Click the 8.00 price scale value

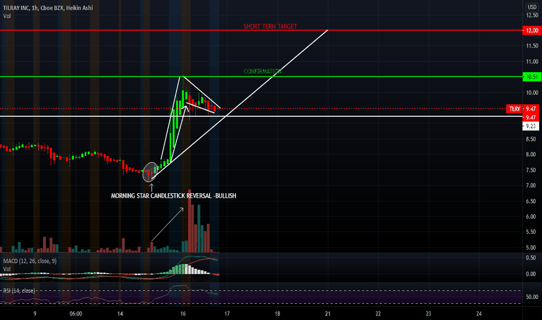pos(532,154)
